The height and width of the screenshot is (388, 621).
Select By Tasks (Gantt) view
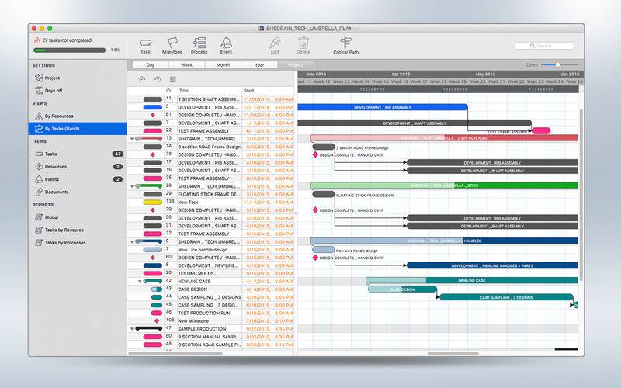pyautogui.click(x=77, y=129)
